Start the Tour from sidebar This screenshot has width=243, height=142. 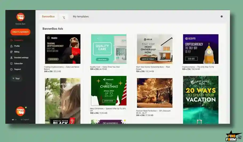[16, 78]
